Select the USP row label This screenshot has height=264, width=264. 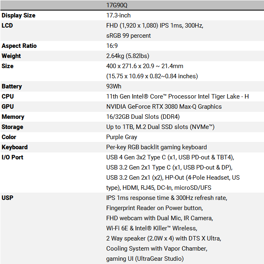pos(7,198)
